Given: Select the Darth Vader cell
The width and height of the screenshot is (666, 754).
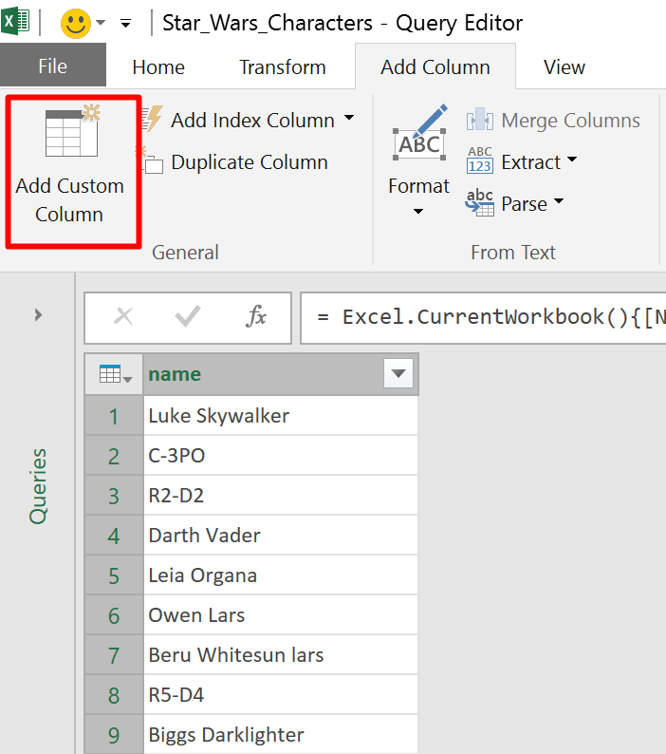Looking at the screenshot, I should pyautogui.click(x=281, y=536).
